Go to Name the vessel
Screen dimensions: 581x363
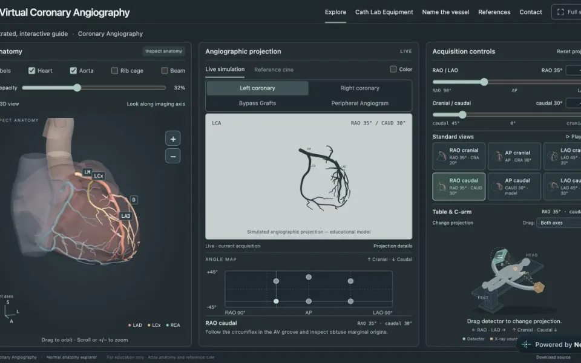pyautogui.click(x=445, y=12)
